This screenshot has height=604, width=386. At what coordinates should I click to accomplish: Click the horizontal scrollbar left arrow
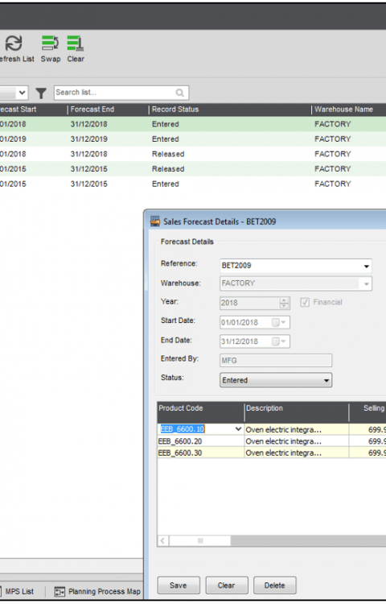tap(162, 541)
